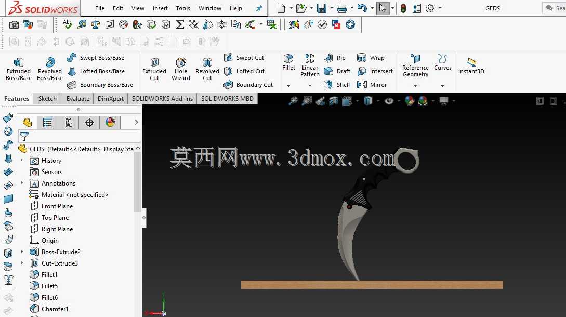
Task: Click the spell check Abc icon
Action: tap(68, 24)
